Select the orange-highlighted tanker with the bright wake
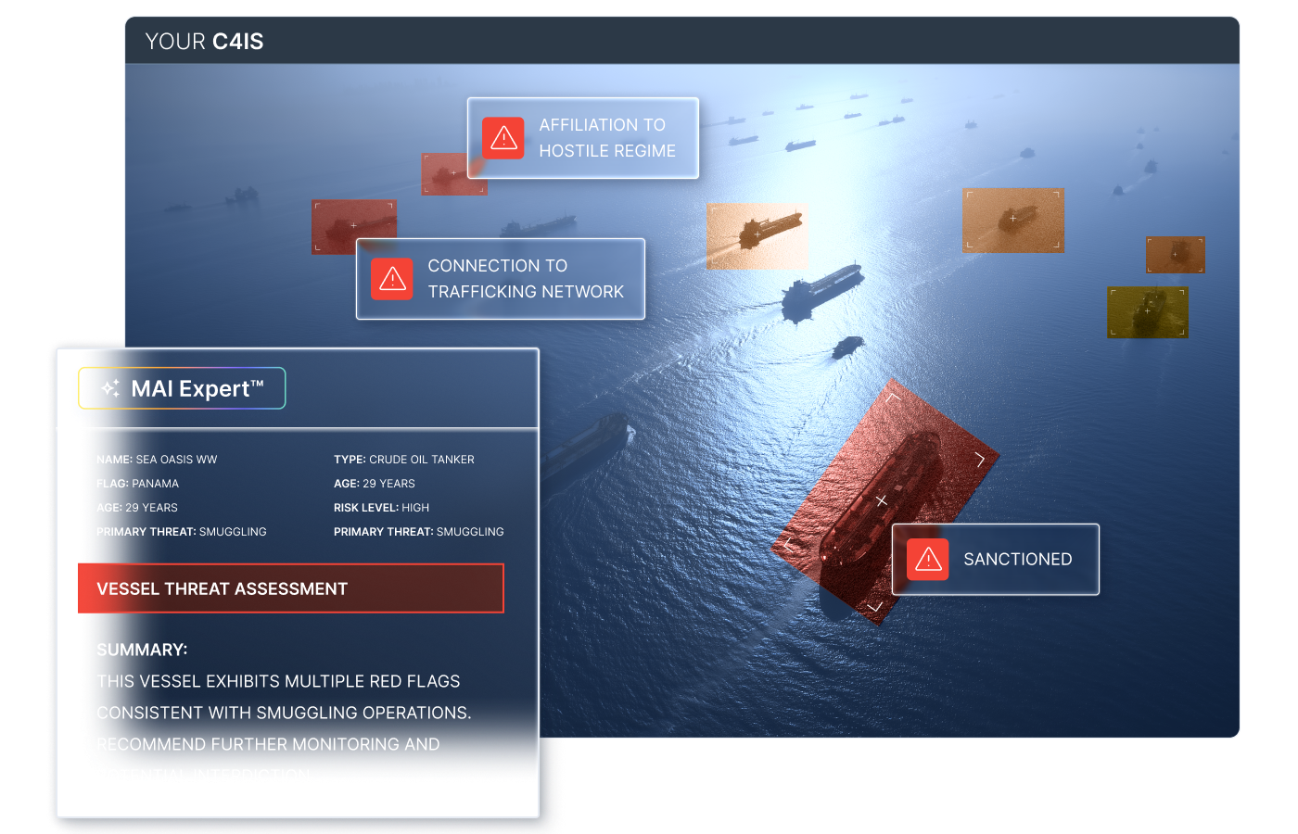The height and width of the screenshot is (834, 1298). (x=757, y=236)
